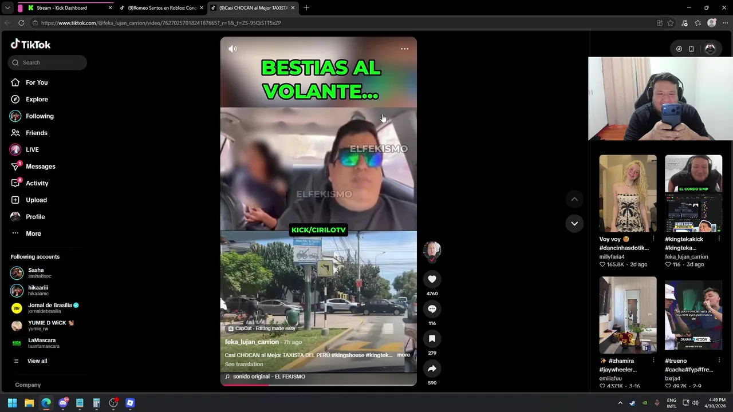733x412 pixels.
Task: Seek on the video progress bar
Action: [318, 385]
